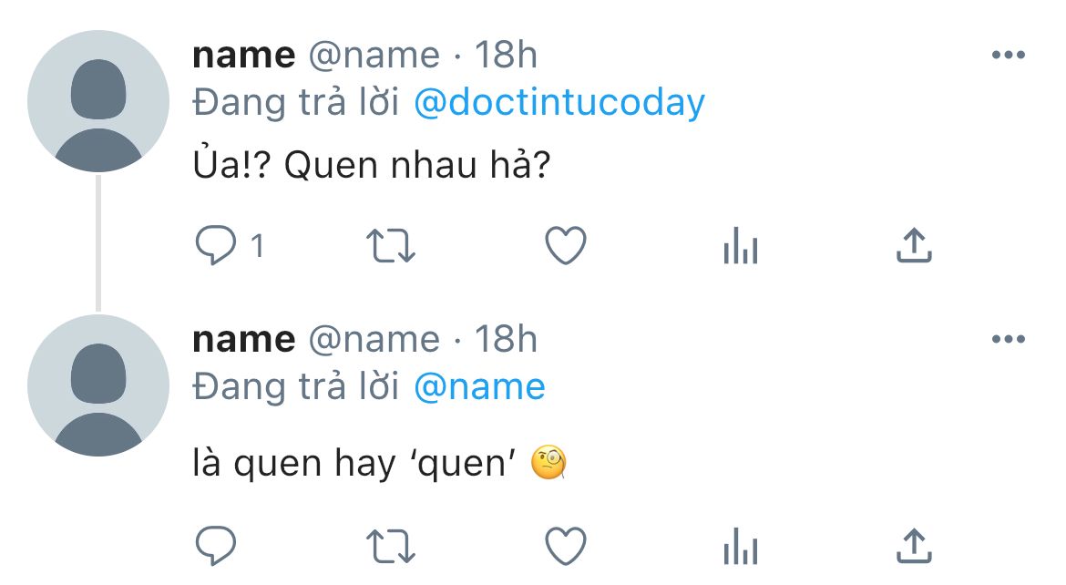The width and height of the screenshot is (1066, 585).
Task: Click the first tweet's profile avatar
Action: (x=98, y=101)
